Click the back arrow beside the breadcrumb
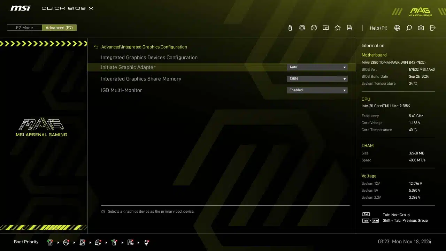This screenshot has width=446, height=251. coord(96,47)
